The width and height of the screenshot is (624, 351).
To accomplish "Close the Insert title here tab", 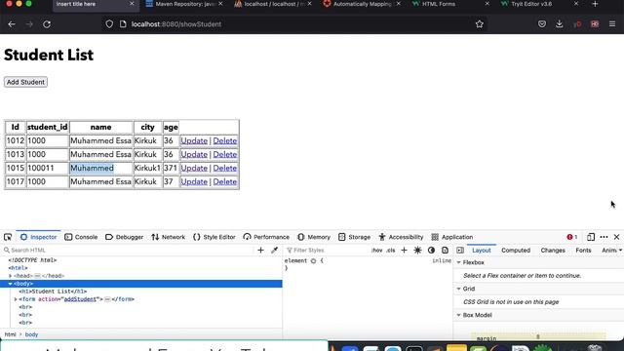I will click(132, 4).
